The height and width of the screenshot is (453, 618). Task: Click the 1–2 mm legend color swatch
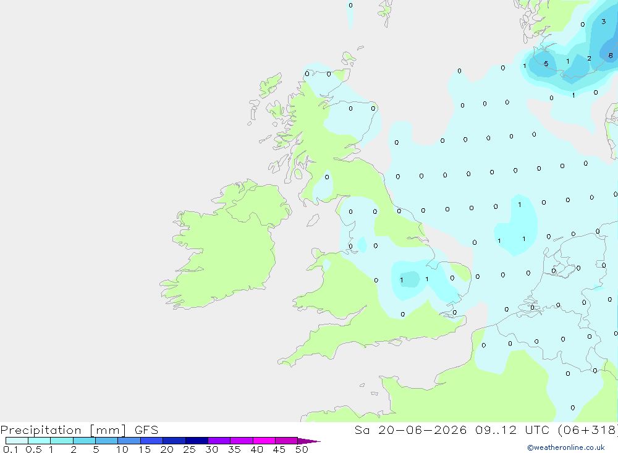click(x=62, y=441)
